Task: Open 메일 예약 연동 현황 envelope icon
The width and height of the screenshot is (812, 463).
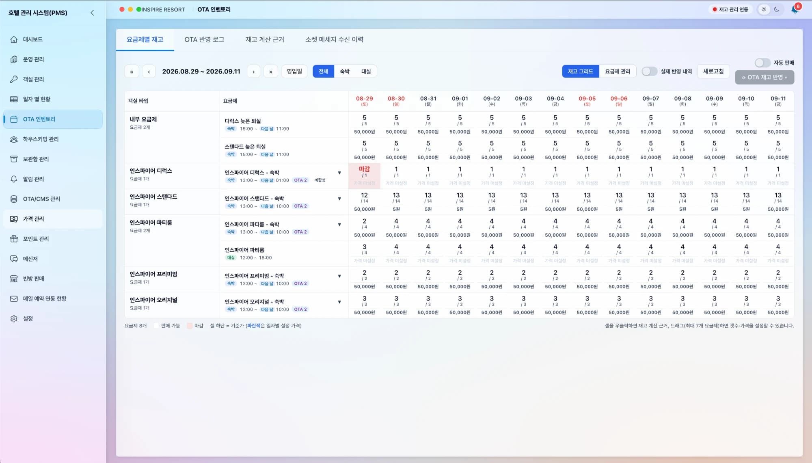Action: point(14,299)
